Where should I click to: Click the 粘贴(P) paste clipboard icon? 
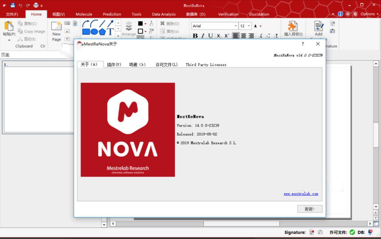pos(9,26)
